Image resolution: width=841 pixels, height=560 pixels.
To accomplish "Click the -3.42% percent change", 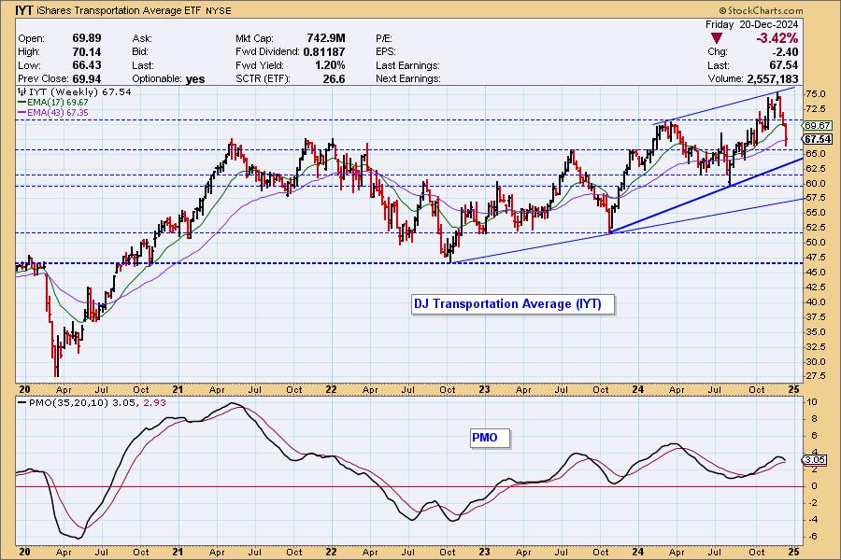I will click(x=777, y=38).
